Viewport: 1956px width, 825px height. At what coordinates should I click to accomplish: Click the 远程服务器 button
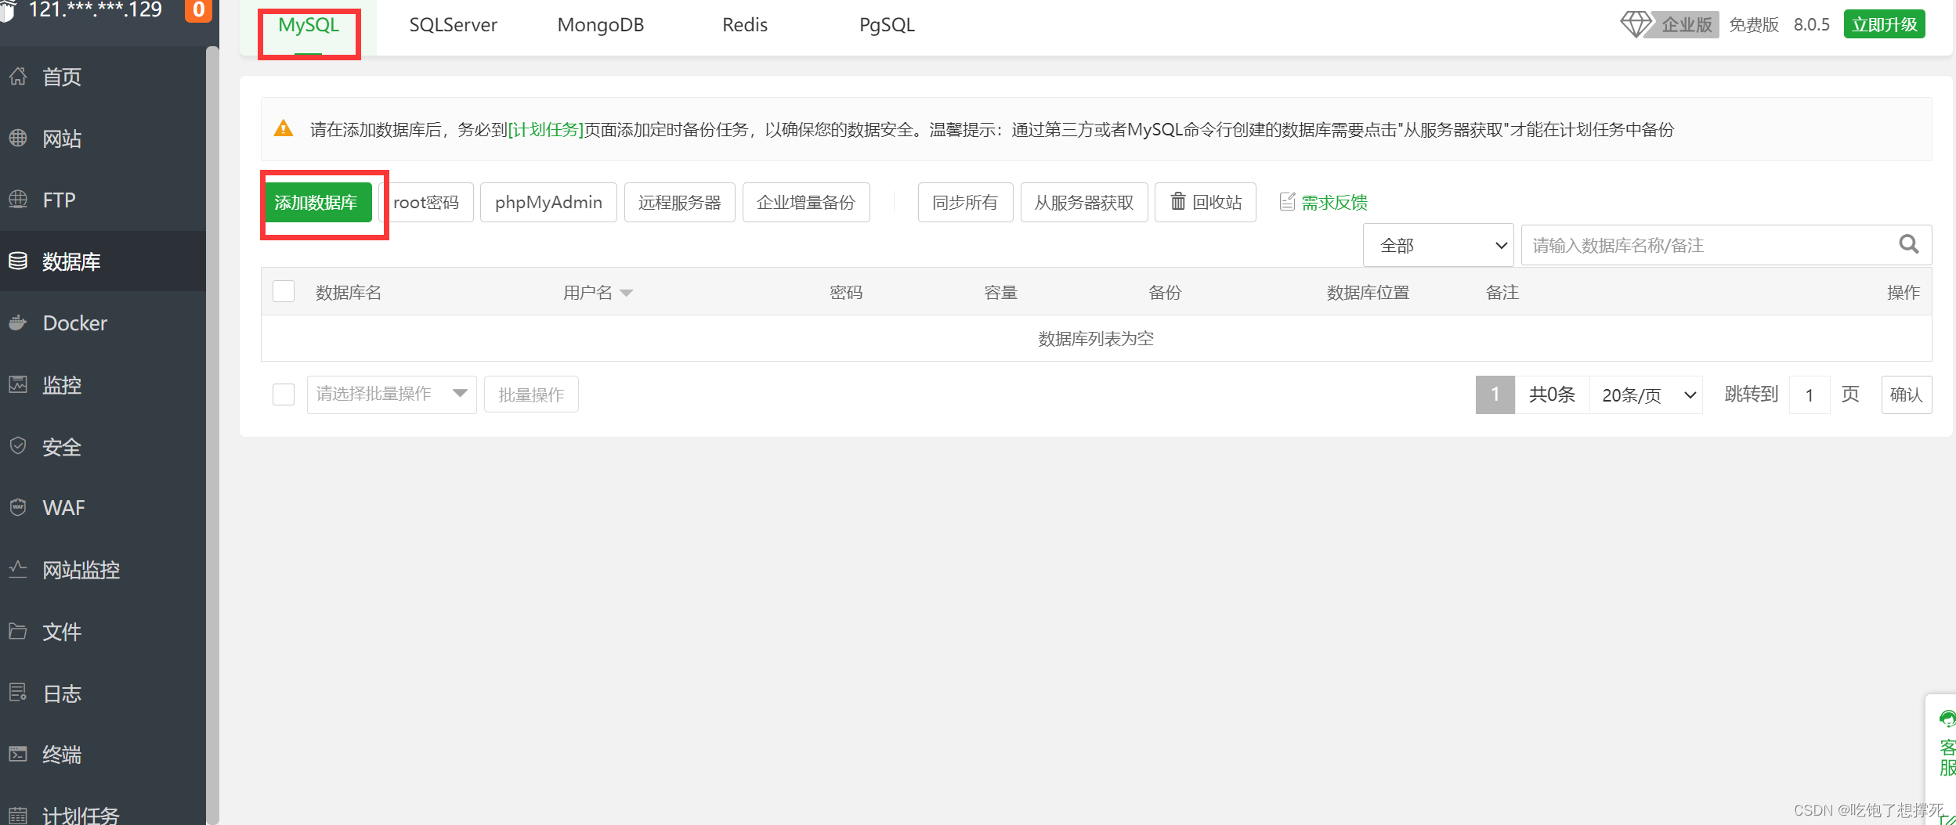[x=680, y=203]
